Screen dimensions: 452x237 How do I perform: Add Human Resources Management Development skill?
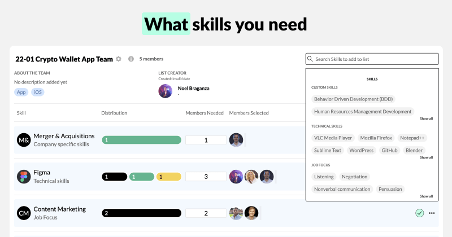tap(363, 111)
